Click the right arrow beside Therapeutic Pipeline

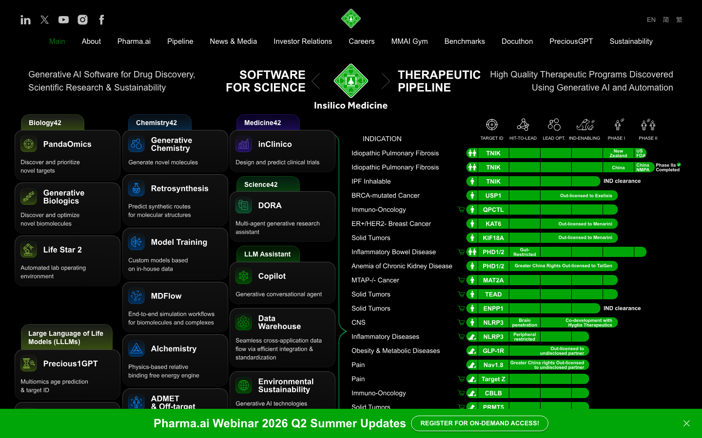tap(386, 81)
